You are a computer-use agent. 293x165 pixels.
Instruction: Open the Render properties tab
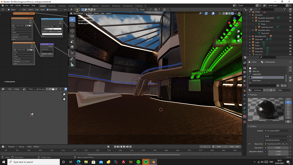click(244, 68)
